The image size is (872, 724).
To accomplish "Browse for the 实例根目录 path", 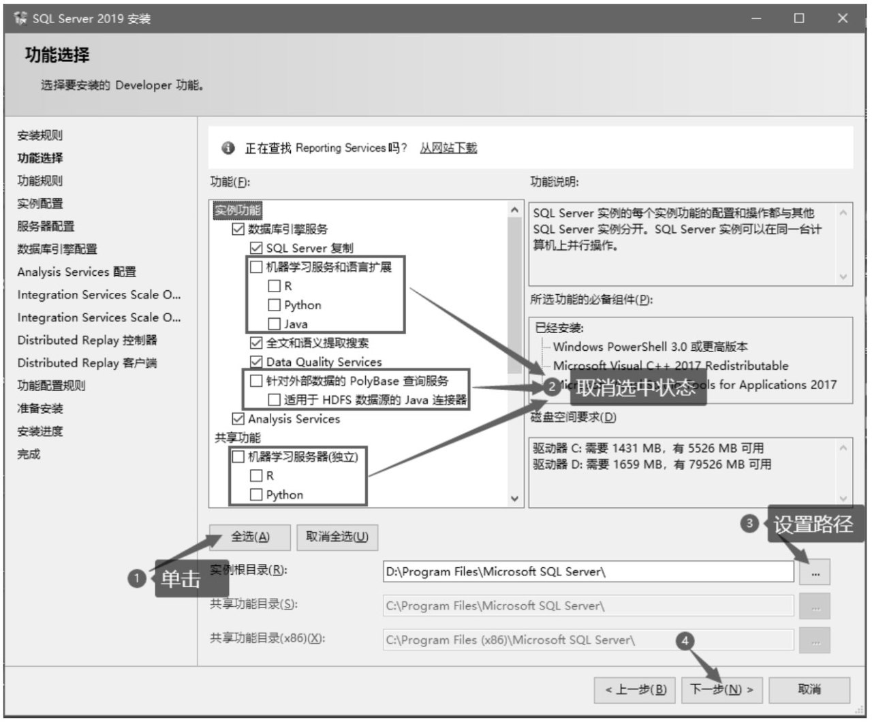I will (x=815, y=573).
